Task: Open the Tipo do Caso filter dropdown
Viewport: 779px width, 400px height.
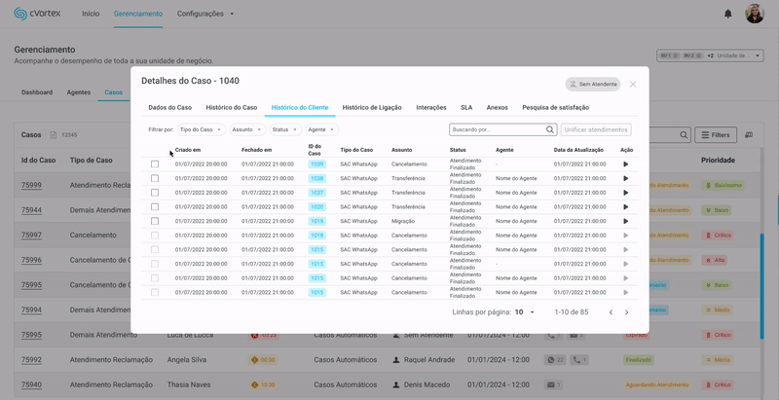Action: (201, 129)
